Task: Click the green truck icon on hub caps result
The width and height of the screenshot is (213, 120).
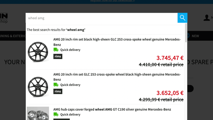Action: [x=56, y=114]
